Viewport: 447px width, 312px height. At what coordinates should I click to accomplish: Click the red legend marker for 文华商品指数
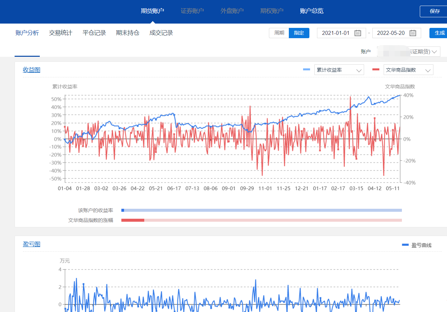tap(376, 69)
